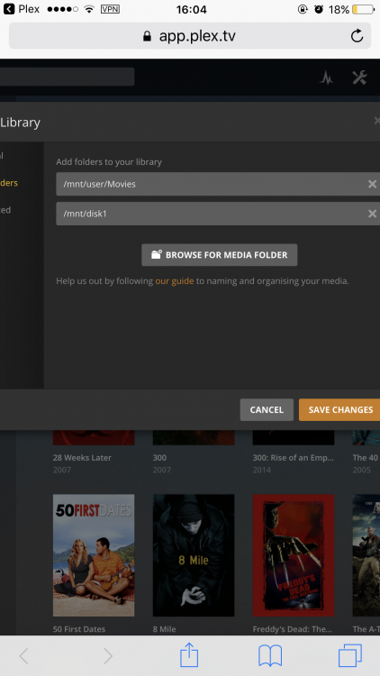Remove the /mnt/disk1 folder entry
The image size is (380, 676).
pos(372,214)
